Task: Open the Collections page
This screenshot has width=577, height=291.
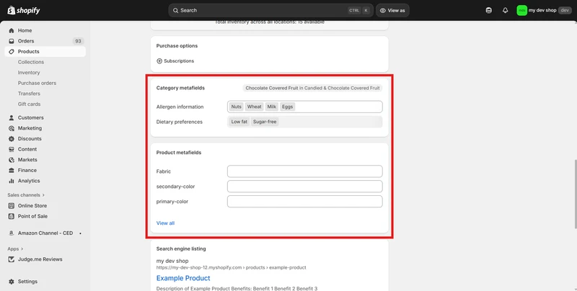Action: click(31, 62)
